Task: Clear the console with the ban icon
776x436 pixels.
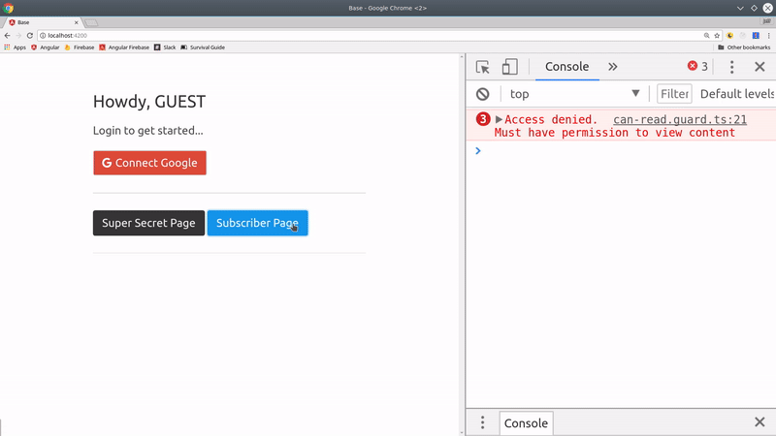Action: [x=482, y=94]
